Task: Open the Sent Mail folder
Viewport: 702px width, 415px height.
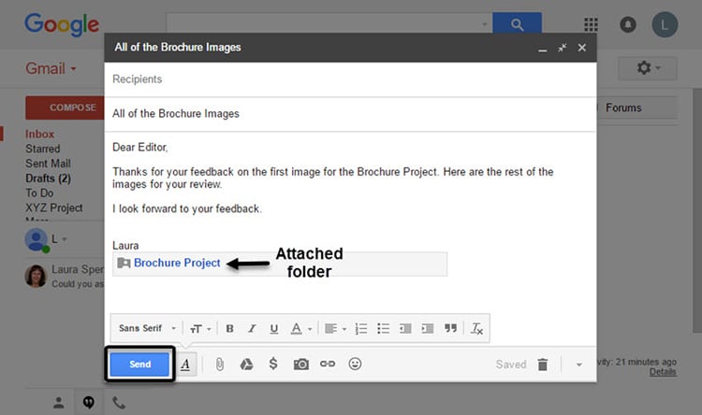Action: 48,164
